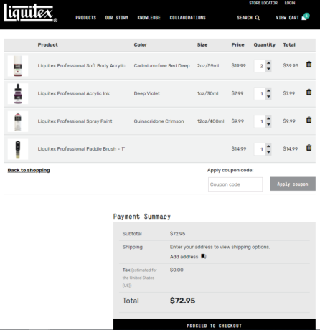
Task: Increase quantity of Paddle Brush
Action: point(268,146)
